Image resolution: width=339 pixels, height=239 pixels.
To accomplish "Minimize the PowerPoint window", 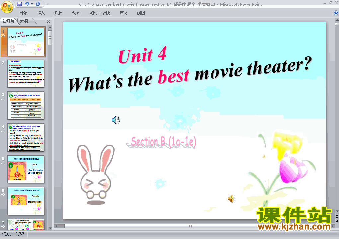I will (325, 3).
